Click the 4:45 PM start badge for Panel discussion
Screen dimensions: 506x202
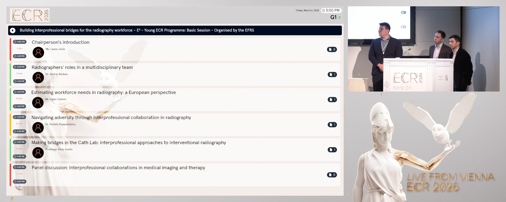click(x=20, y=167)
